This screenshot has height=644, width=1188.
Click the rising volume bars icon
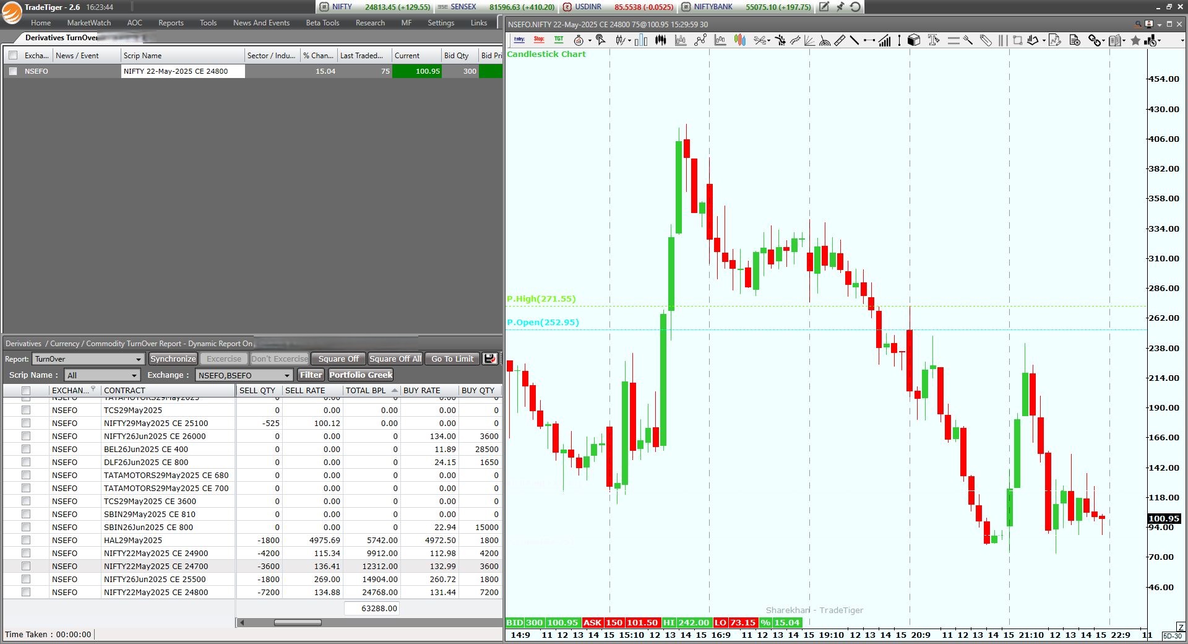pyautogui.click(x=885, y=40)
